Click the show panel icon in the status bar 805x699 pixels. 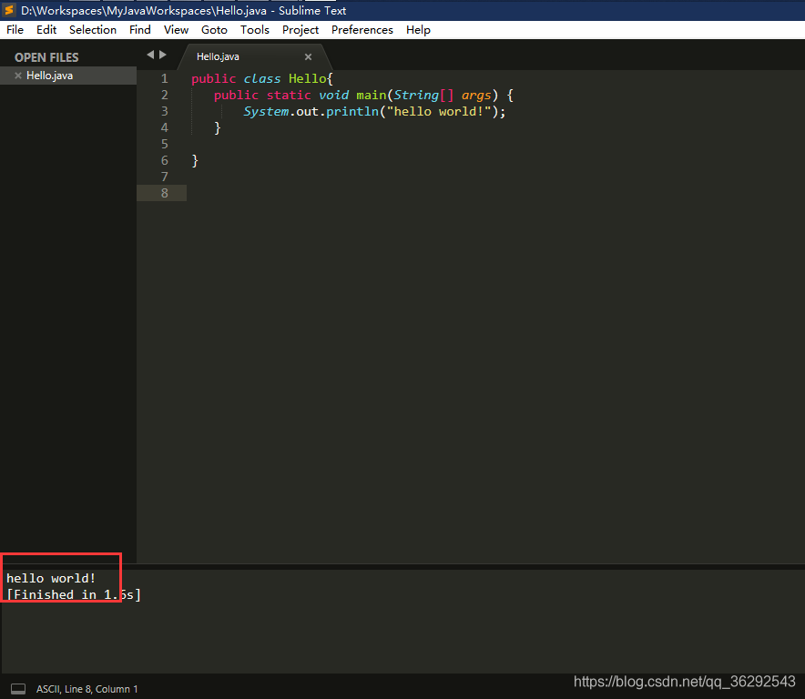(16, 689)
